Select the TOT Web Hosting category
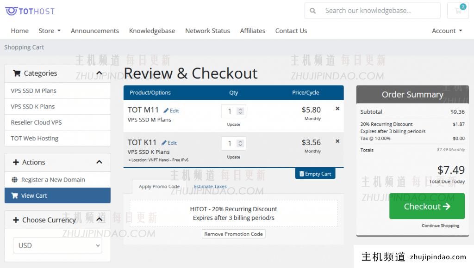 coord(57,139)
